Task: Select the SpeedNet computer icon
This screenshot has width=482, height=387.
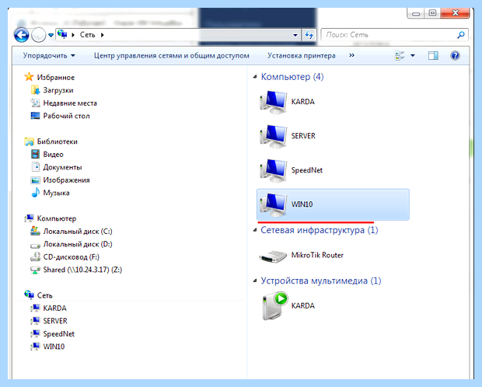Action: coord(273,171)
